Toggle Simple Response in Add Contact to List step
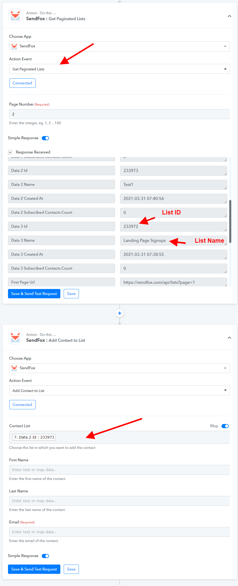This screenshot has height=586, width=238. point(45,556)
